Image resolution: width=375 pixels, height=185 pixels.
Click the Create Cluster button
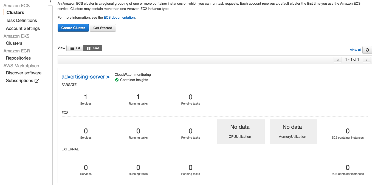click(x=73, y=28)
